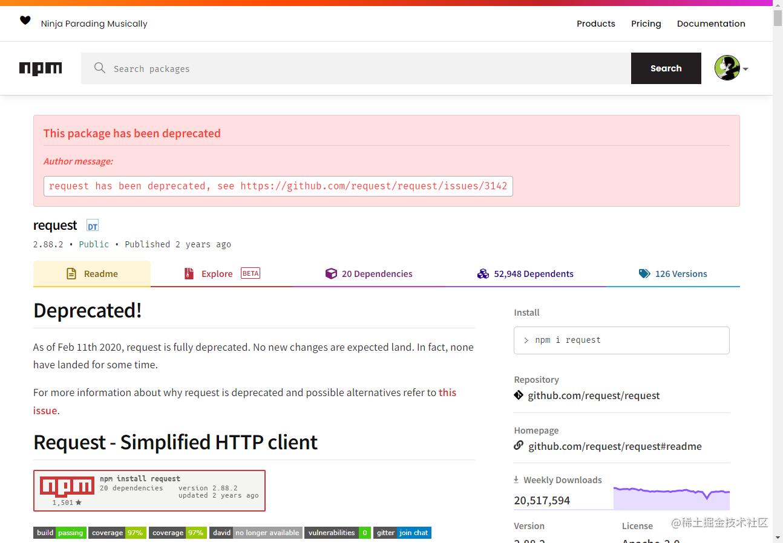Switch to the Readme tab
This screenshot has height=543, width=783.
click(92, 274)
